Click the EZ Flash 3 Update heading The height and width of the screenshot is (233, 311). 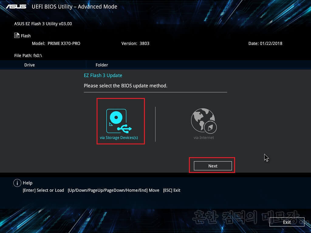[103, 76]
